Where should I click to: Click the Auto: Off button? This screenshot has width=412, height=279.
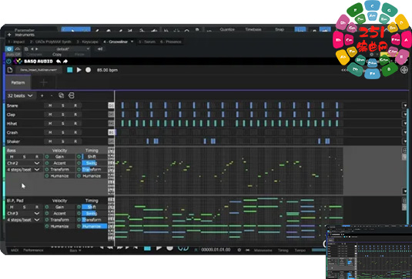[x=13, y=55]
